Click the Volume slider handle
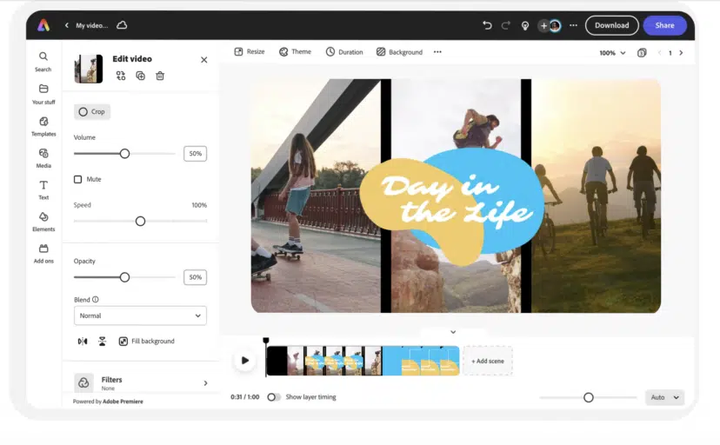720x445 pixels. [124, 154]
